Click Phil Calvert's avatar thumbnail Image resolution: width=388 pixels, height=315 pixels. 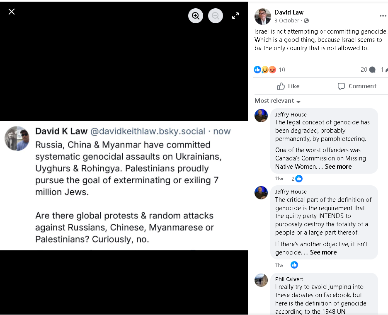pos(261,280)
